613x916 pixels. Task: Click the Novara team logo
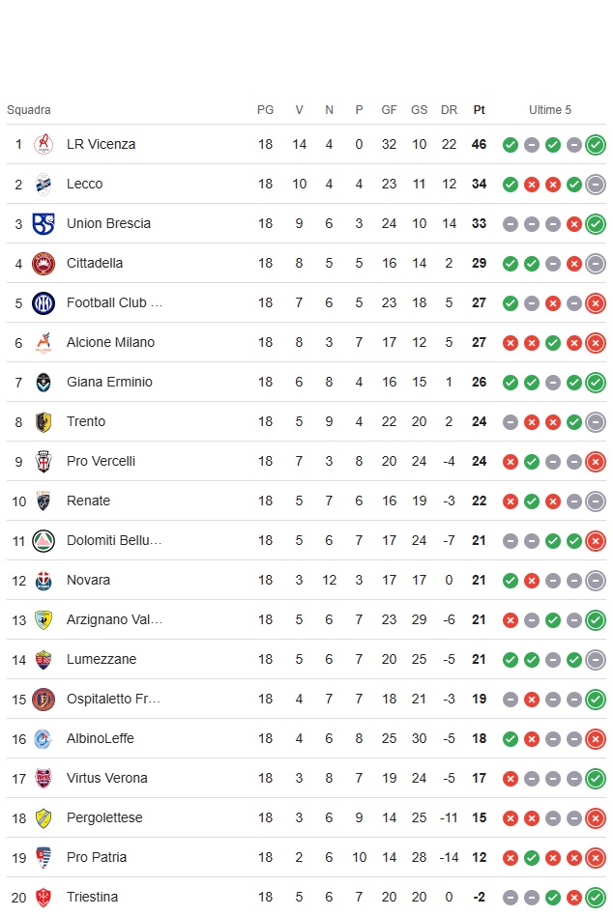tap(44, 581)
